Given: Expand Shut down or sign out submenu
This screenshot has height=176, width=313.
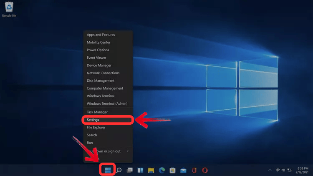Looking at the screenshot, I should coord(108,151).
